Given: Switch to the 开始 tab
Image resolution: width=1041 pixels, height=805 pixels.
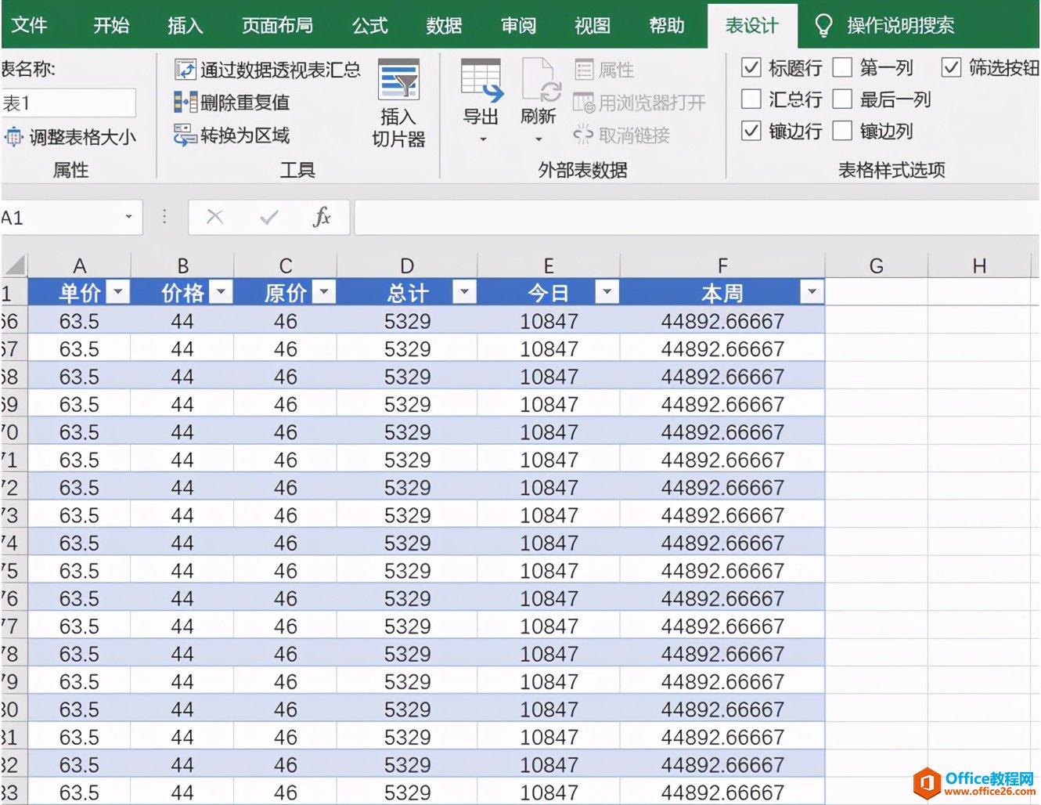Looking at the screenshot, I should (x=111, y=25).
